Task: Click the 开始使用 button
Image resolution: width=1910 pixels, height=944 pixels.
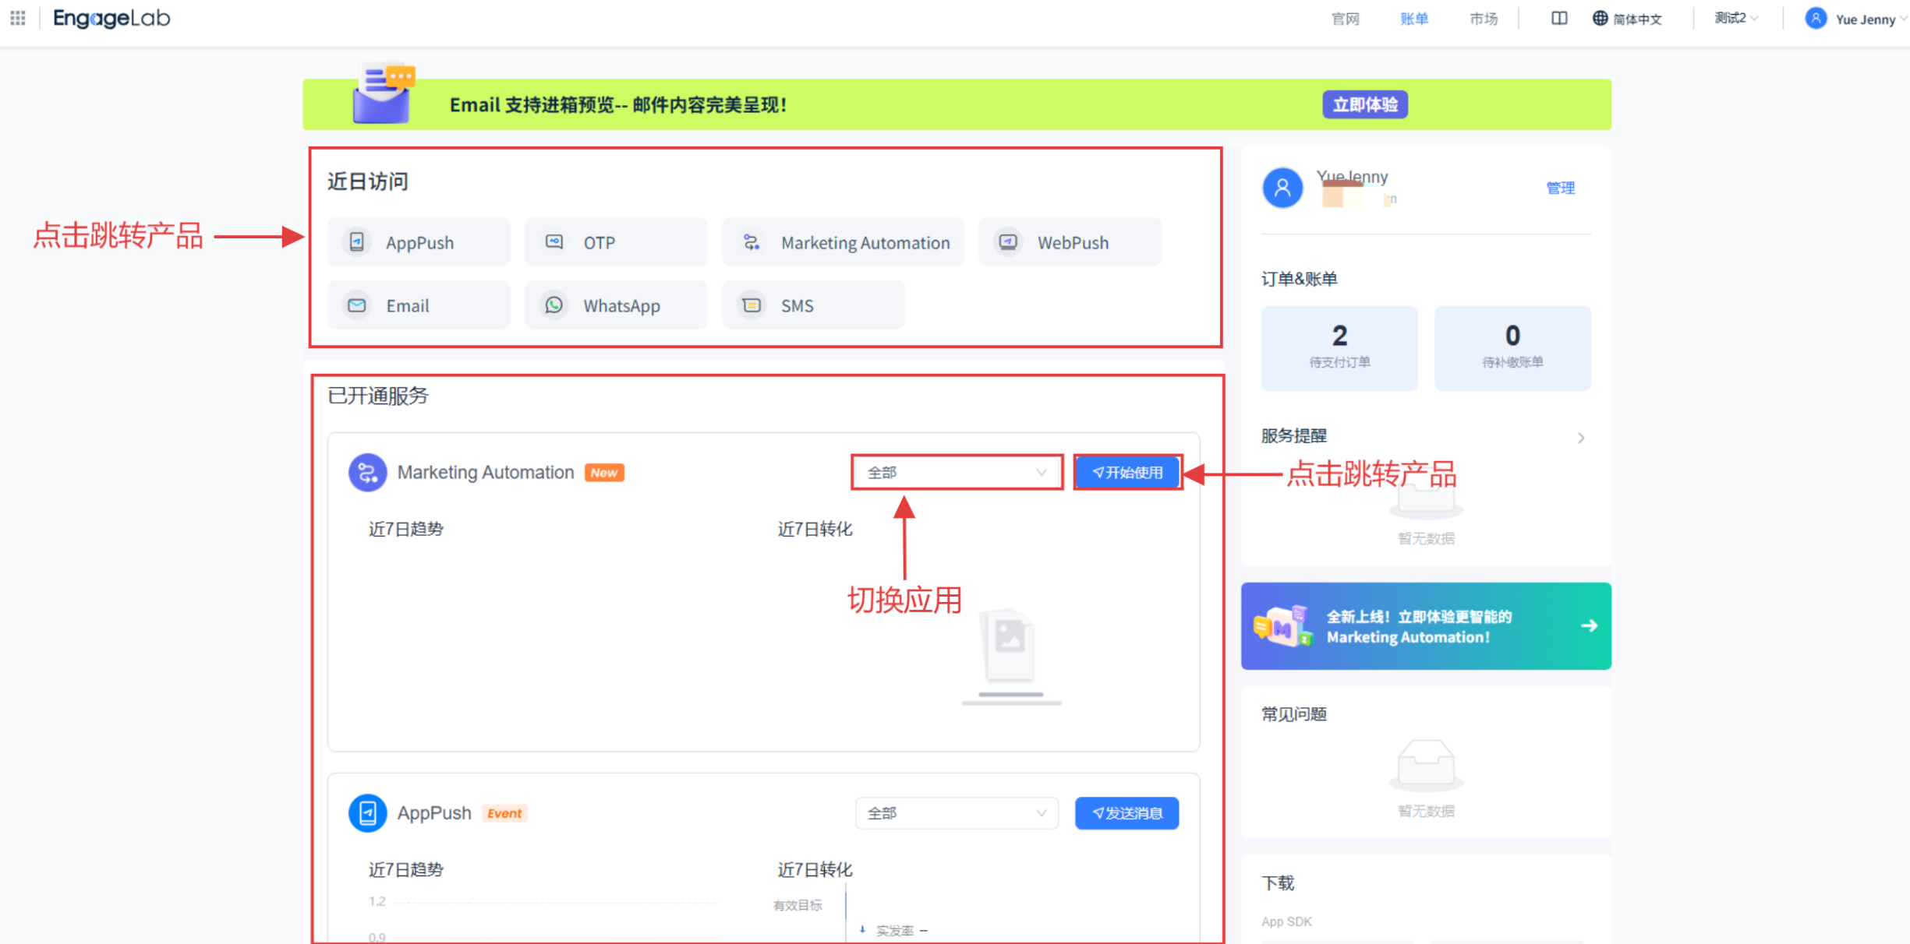Action: pos(1127,473)
